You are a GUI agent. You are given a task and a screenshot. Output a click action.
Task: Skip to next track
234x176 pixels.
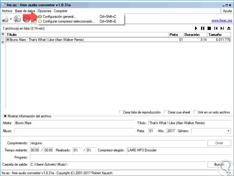pyautogui.click(x=222, y=28)
